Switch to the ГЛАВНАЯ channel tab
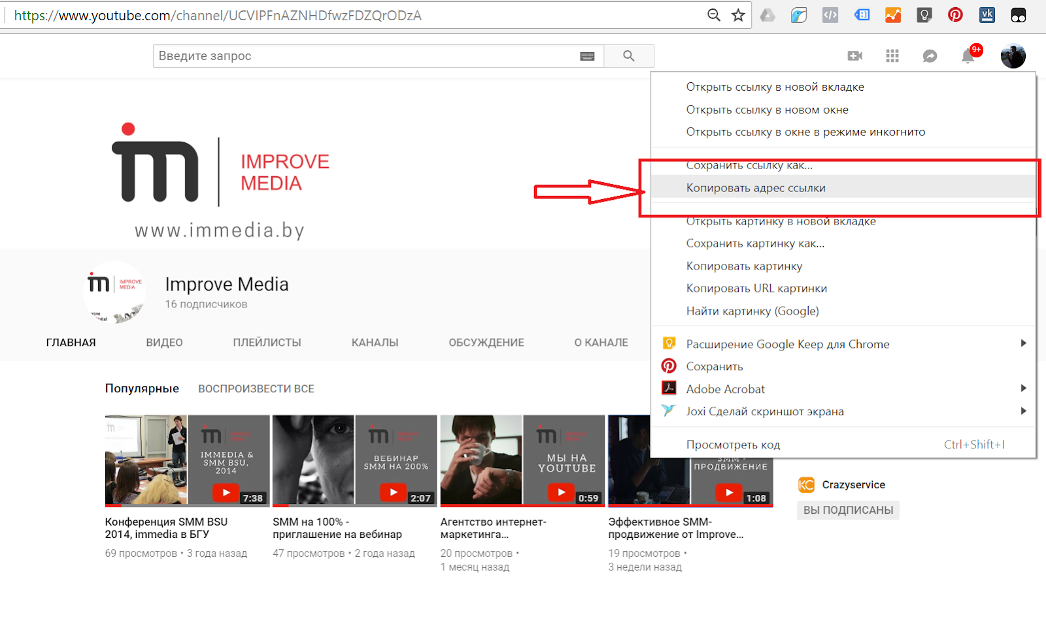The image size is (1046, 628). pyautogui.click(x=71, y=343)
